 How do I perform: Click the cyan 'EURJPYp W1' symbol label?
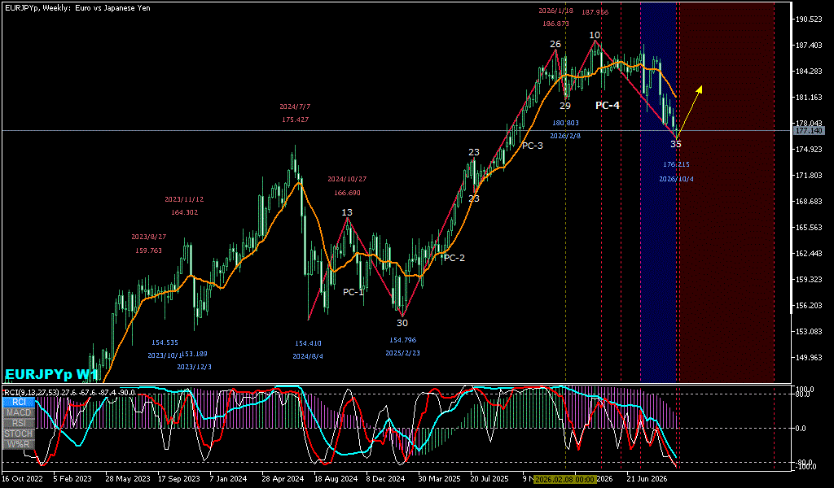51,375
